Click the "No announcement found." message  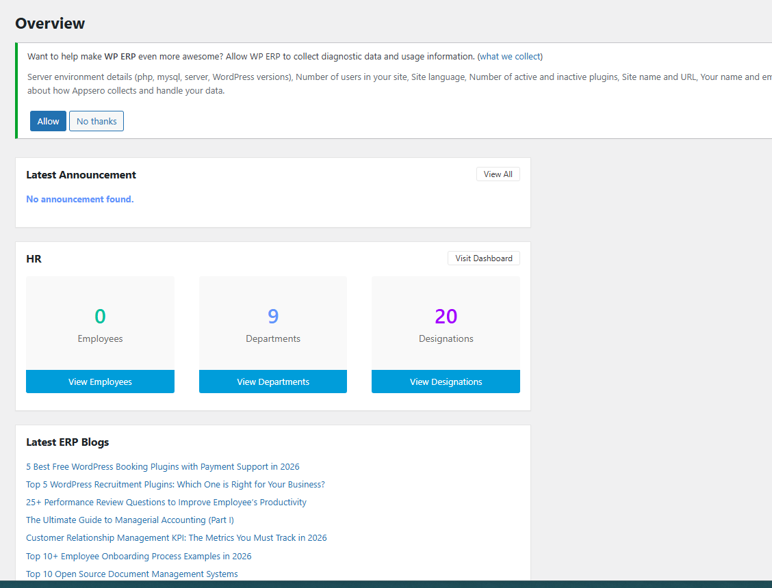click(80, 199)
